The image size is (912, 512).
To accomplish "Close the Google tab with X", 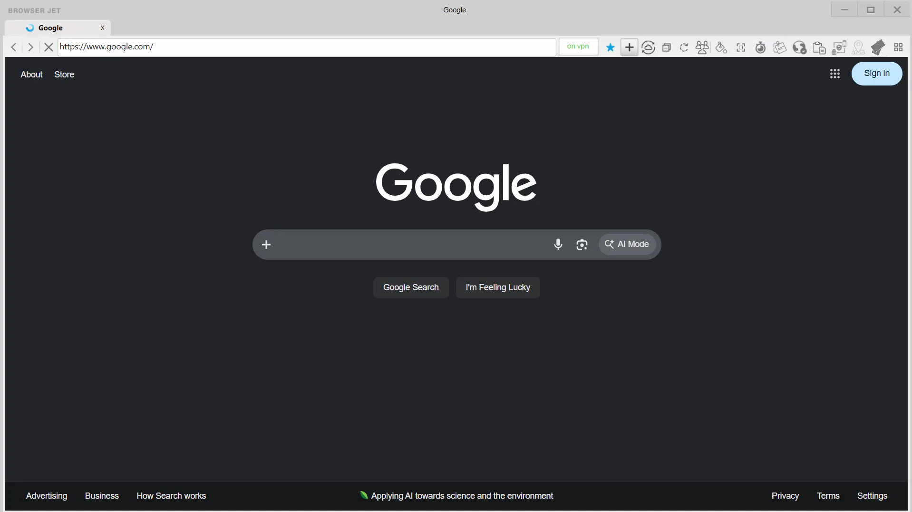I will click(102, 28).
